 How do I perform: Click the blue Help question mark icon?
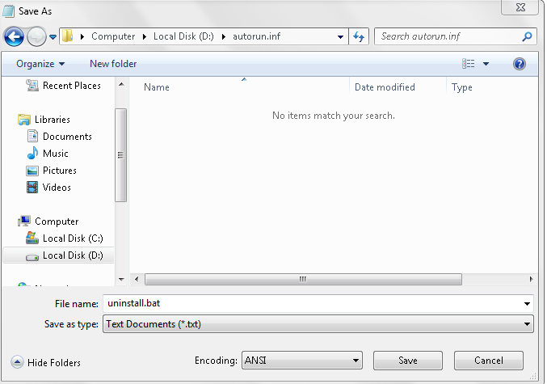[520, 64]
